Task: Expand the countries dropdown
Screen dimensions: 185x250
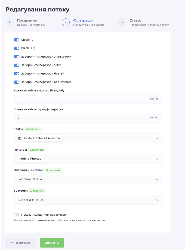Action: click(x=157, y=138)
